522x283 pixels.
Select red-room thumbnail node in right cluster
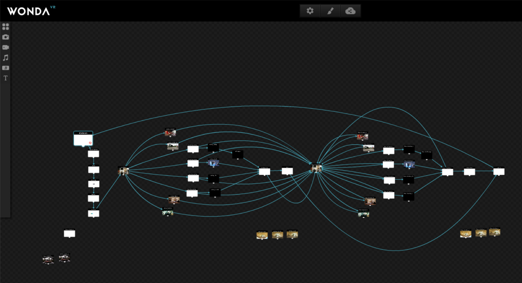[362, 136]
